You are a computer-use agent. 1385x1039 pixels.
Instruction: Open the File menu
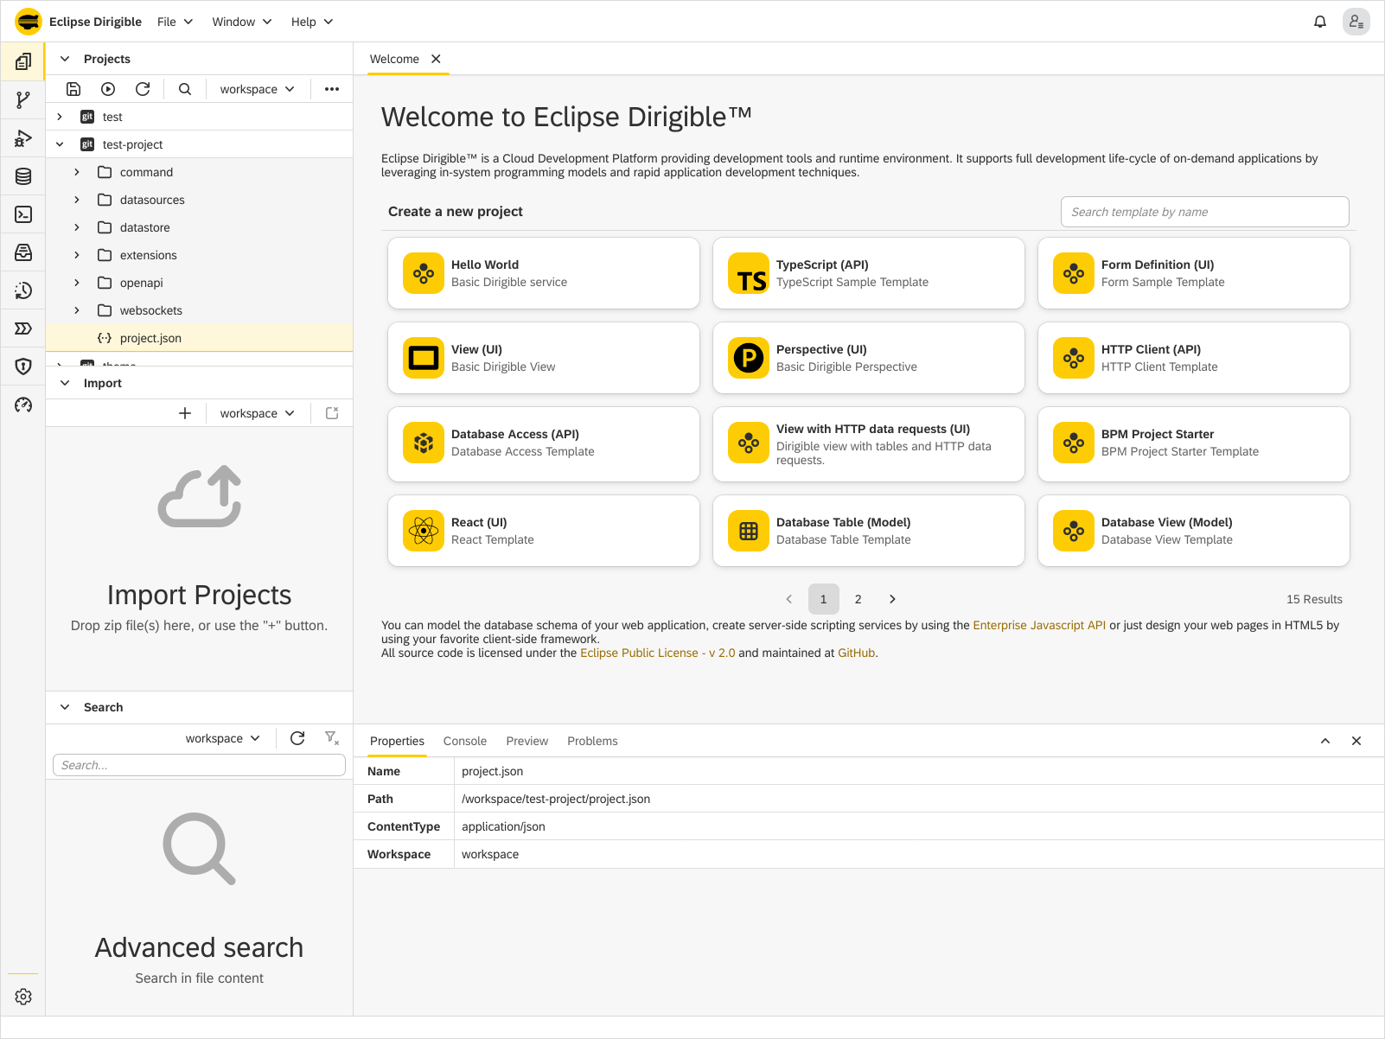click(x=176, y=22)
